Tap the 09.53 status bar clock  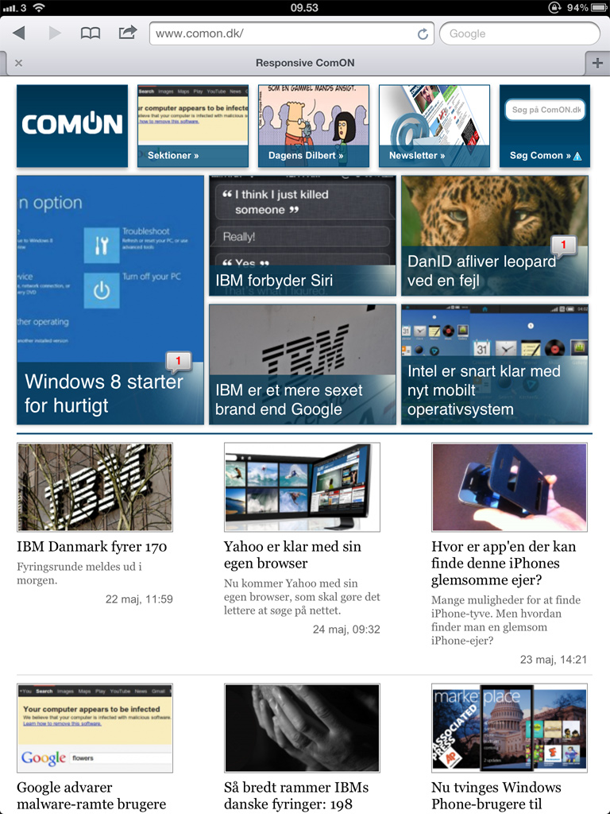tap(304, 7)
